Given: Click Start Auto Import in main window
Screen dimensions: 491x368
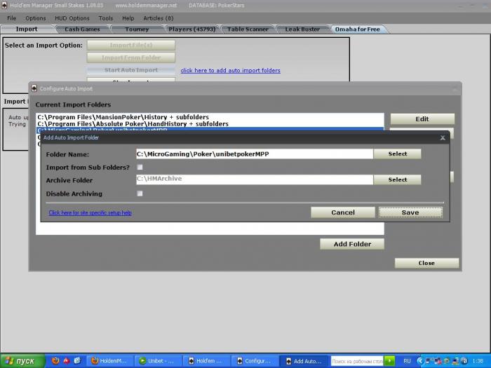Looking at the screenshot, I should pyautogui.click(x=131, y=70).
